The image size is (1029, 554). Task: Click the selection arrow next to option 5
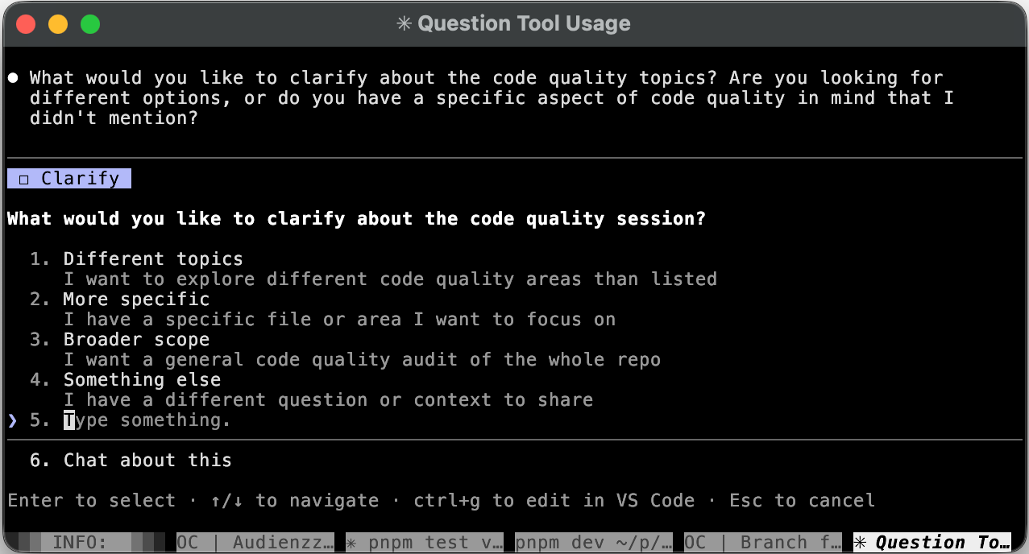[11, 420]
